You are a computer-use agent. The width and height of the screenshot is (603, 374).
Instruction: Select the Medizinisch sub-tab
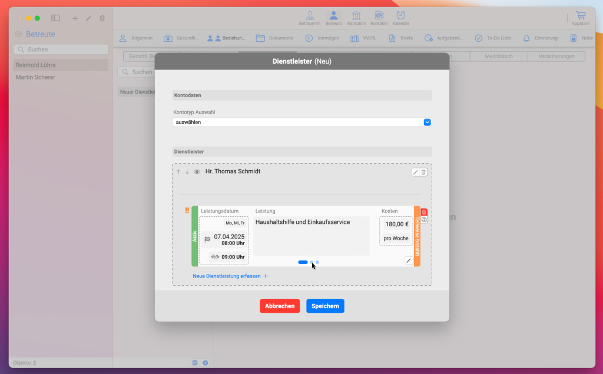point(499,56)
